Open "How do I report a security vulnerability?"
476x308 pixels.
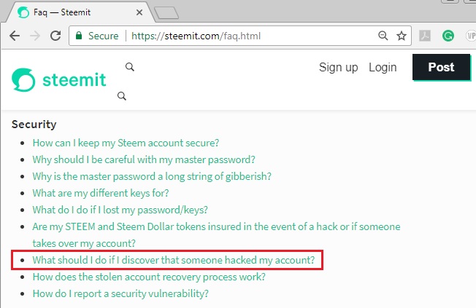click(120, 293)
